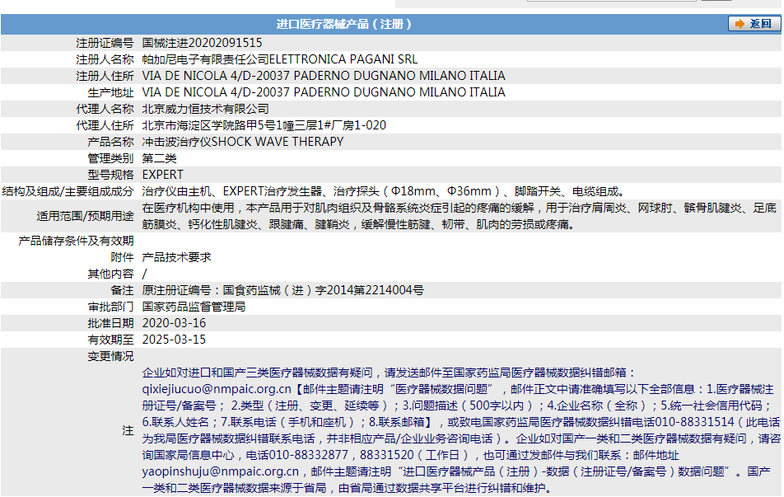Screen dimensions: 784x497
Task: Select the EXPERT model value
Action: 163,176
